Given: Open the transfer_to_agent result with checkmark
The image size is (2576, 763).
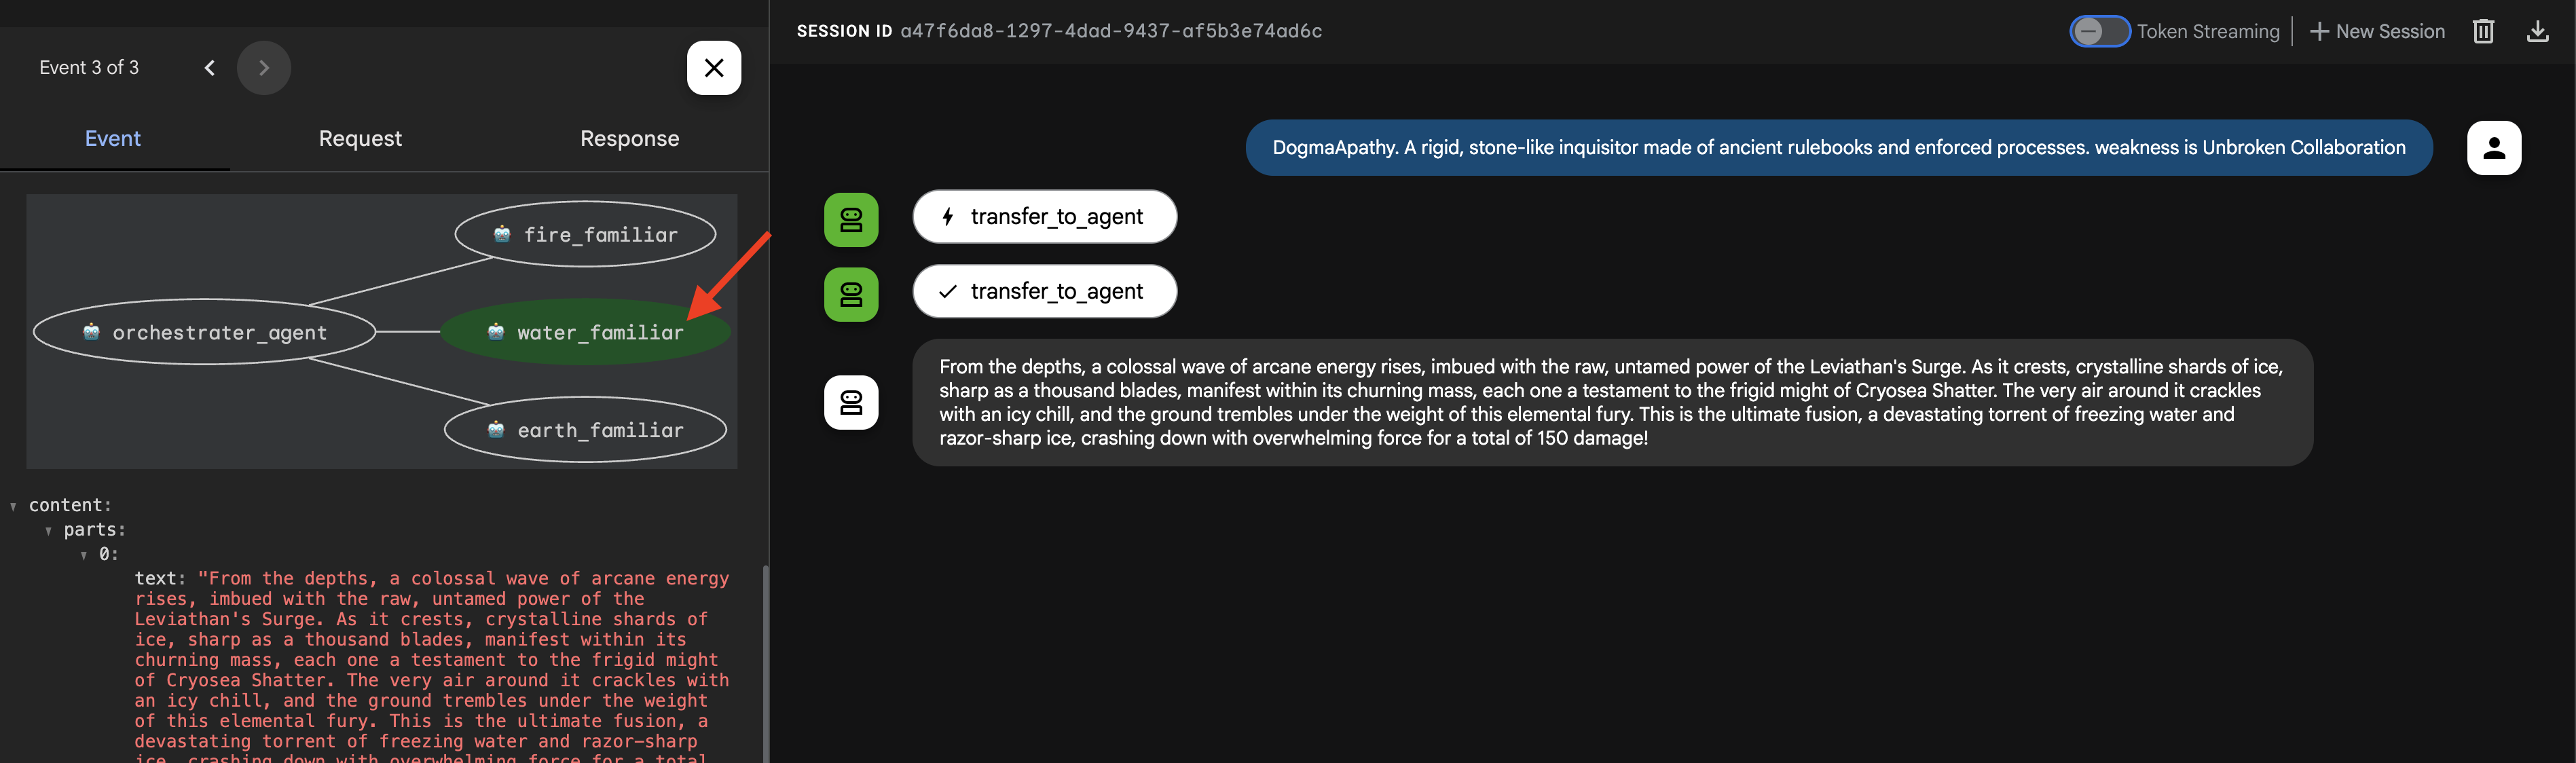Looking at the screenshot, I should [1044, 291].
